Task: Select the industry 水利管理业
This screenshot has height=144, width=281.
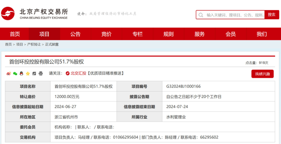Action: pos(176,117)
